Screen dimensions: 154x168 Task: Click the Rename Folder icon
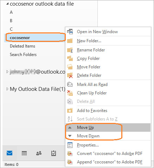(70, 50)
